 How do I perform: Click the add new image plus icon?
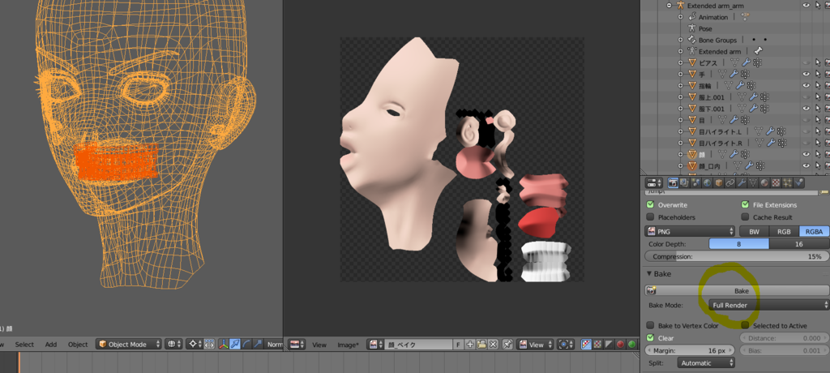[x=470, y=345]
